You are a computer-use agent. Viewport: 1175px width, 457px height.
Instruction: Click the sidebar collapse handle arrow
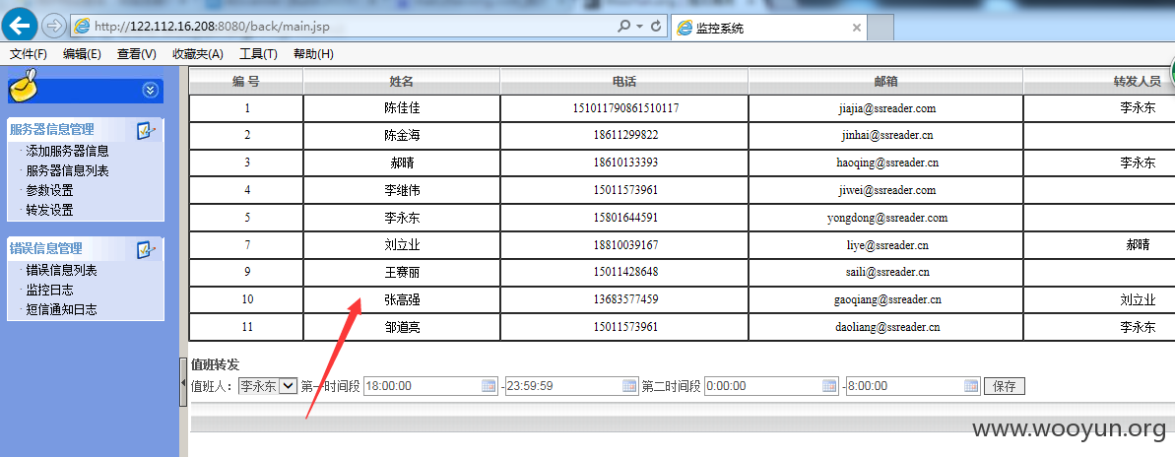tap(183, 382)
